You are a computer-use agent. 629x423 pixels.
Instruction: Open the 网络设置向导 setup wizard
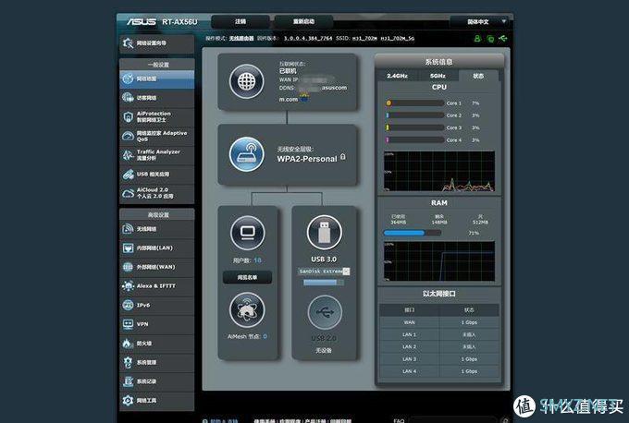(x=157, y=43)
